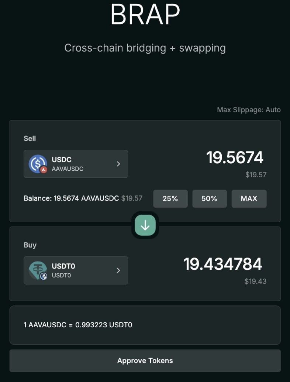Click the Arbitrum chain badge on USDT0

44,276
